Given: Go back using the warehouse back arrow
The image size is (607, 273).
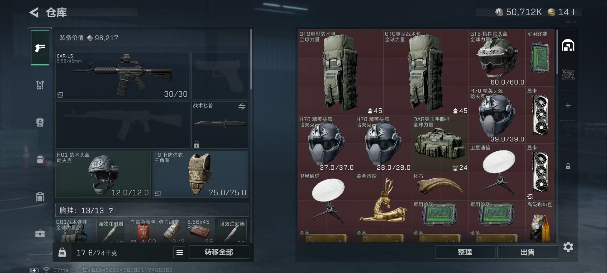Looking at the screenshot, I should pyautogui.click(x=34, y=13).
